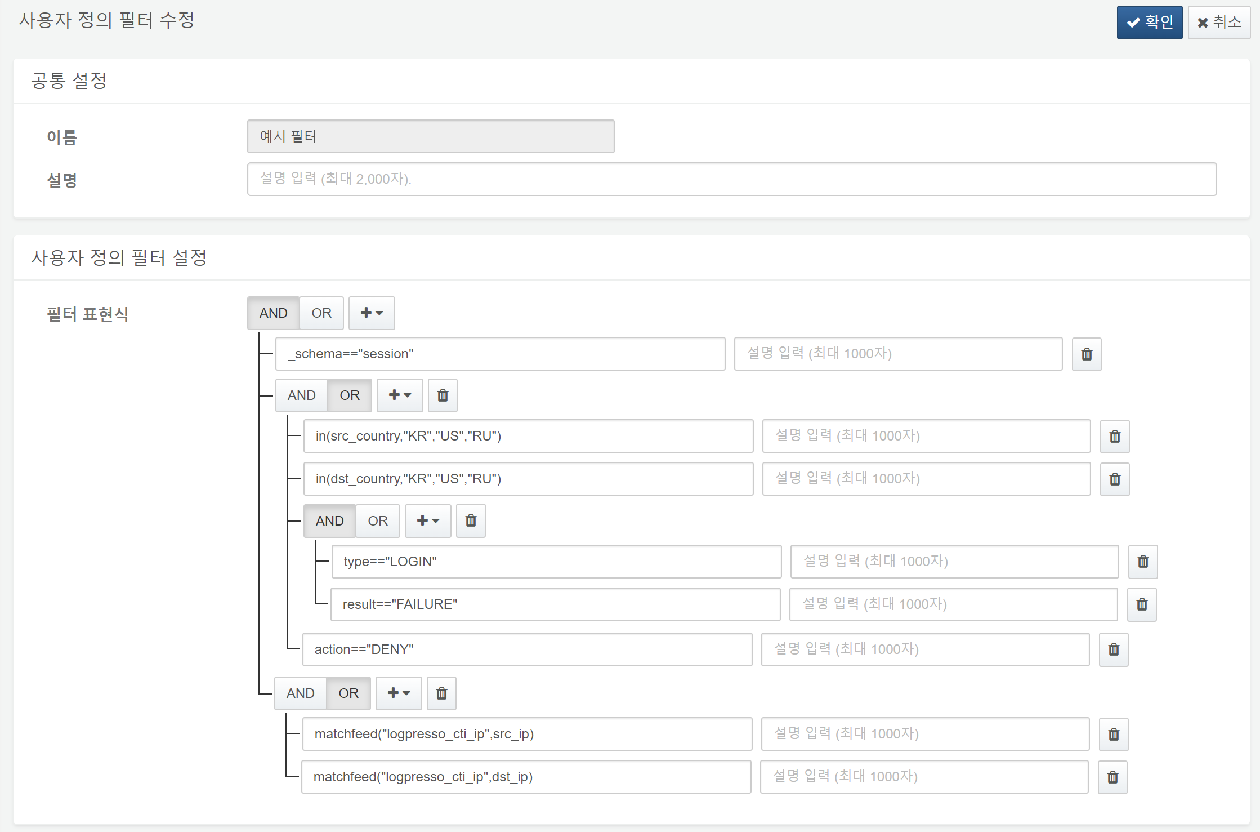Click the 이름 field with 예시 필터

tap(431, 136)
